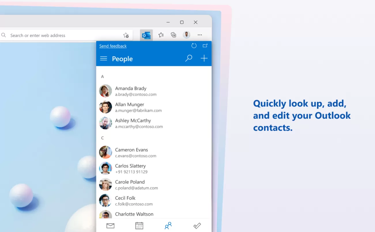Image resolution: width=375 pixels, height=232 pixels.
Task: Minimize the browser window
Action: click(x=168, y=22)
